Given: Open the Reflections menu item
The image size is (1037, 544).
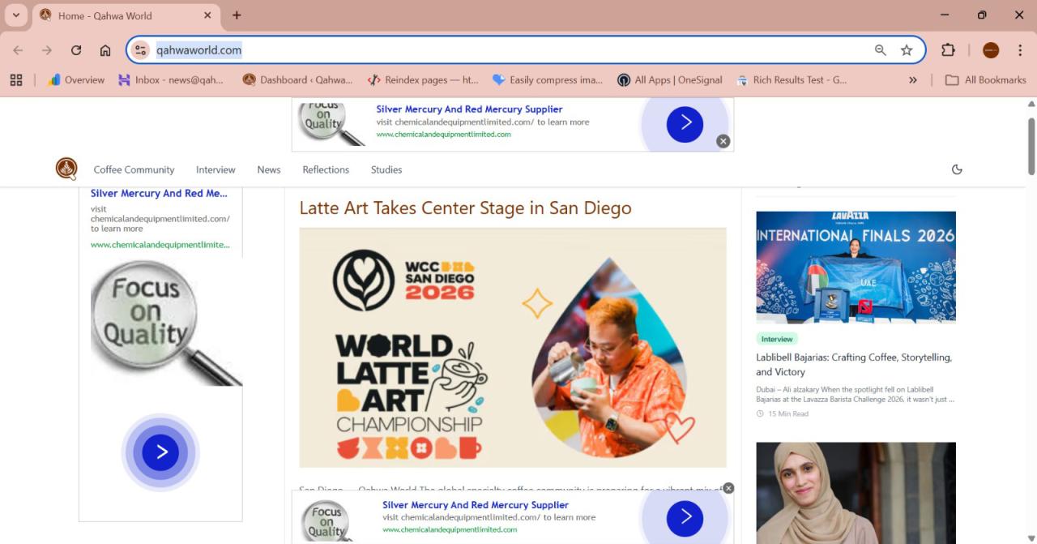Looking at the screenshot, I should coord(326,169).
